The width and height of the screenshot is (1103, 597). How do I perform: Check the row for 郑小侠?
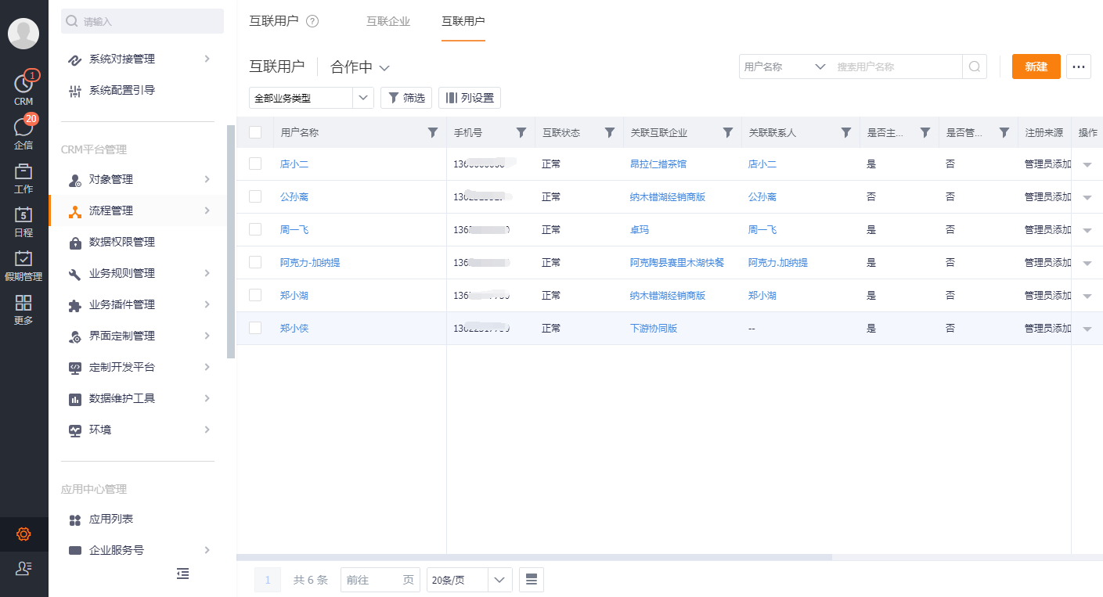pyautogui.click(x=255, y=328)
